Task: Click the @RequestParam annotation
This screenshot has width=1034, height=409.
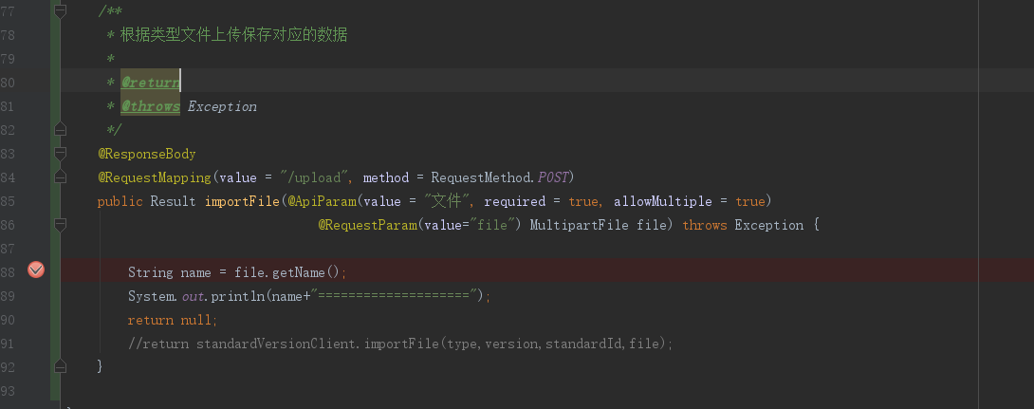Action: [368, 225]
